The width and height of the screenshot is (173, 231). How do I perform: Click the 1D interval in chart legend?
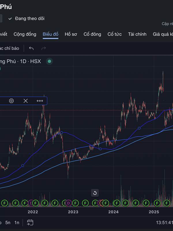pyautogui.click(x=23, y=61)
